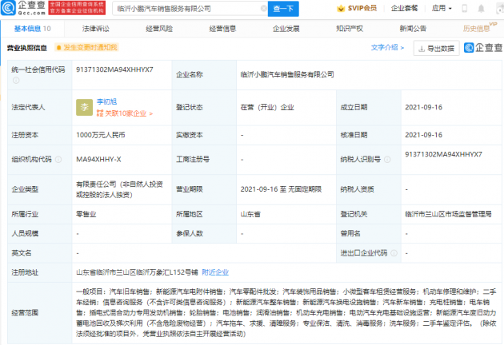Open the 应用 dropdown menu
Viewport: 504px width, 345px height.
click(442, 8)
